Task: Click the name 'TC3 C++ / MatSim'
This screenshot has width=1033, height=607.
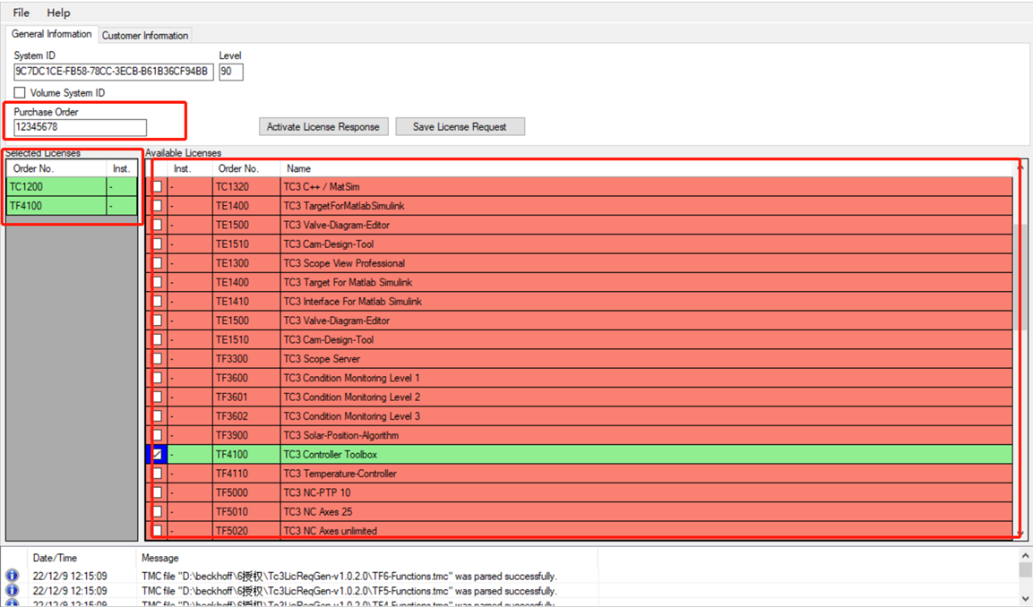Action: pyautogui.click(x=322, y=187)
